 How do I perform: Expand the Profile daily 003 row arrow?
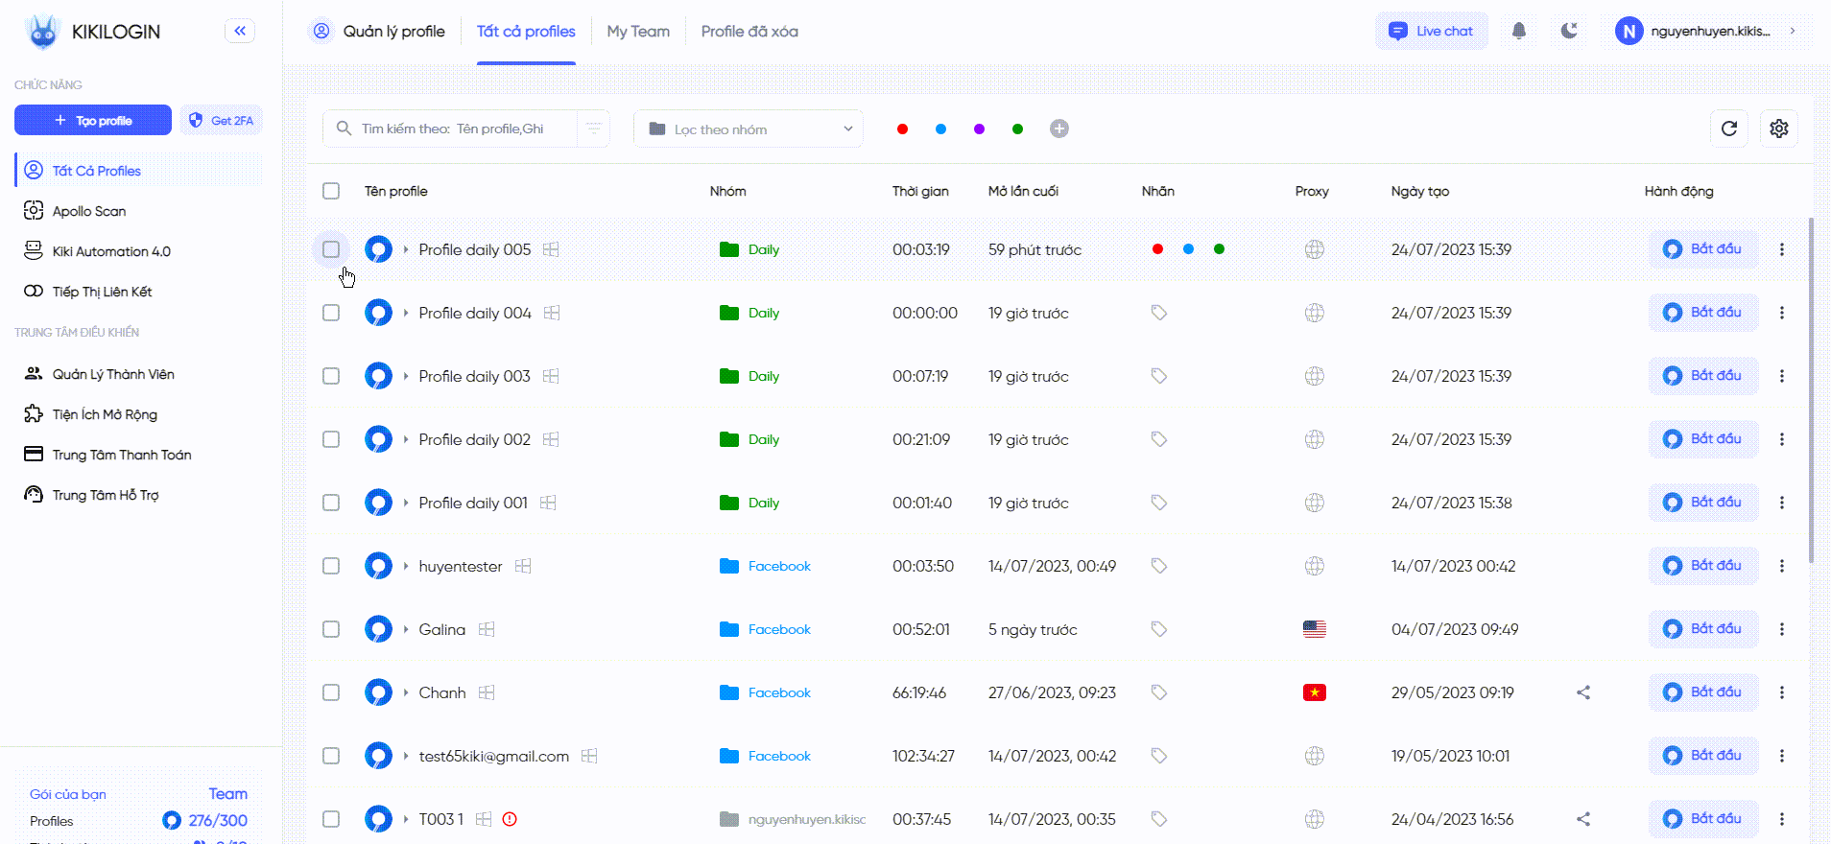click(x=406, y=376)
